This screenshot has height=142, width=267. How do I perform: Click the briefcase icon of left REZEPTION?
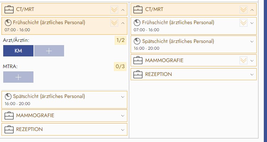pyautogui.click(x=9, y=129)
